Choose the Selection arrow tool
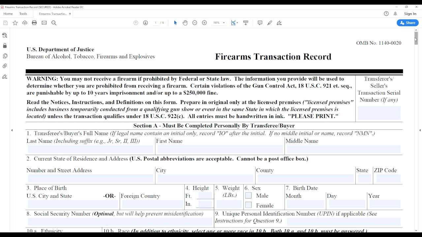 [175, 23]
